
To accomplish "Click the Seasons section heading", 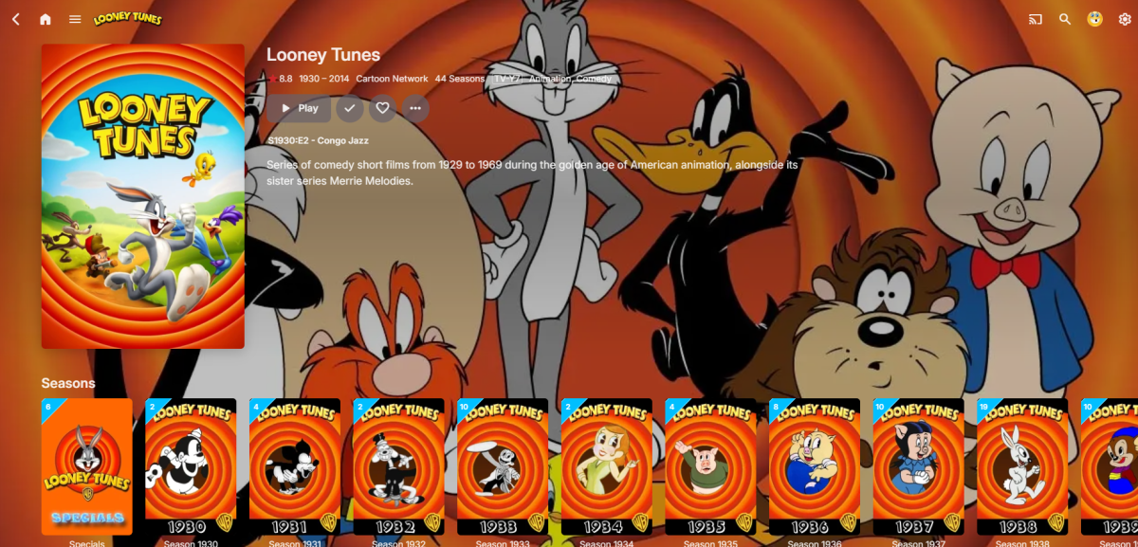I will (x=68, y=383).
